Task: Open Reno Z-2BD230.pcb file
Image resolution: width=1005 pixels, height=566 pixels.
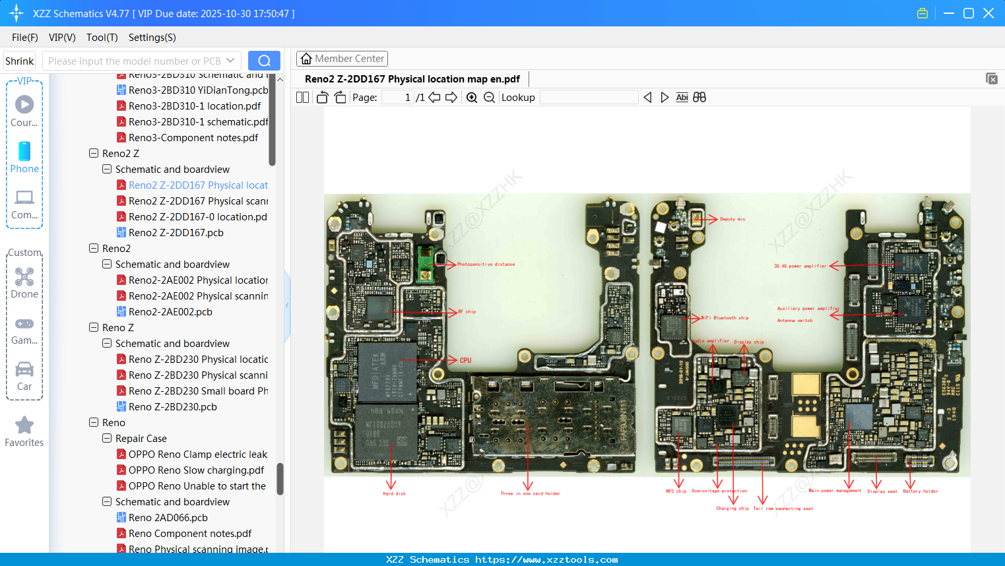Action: tap(172, 406)
